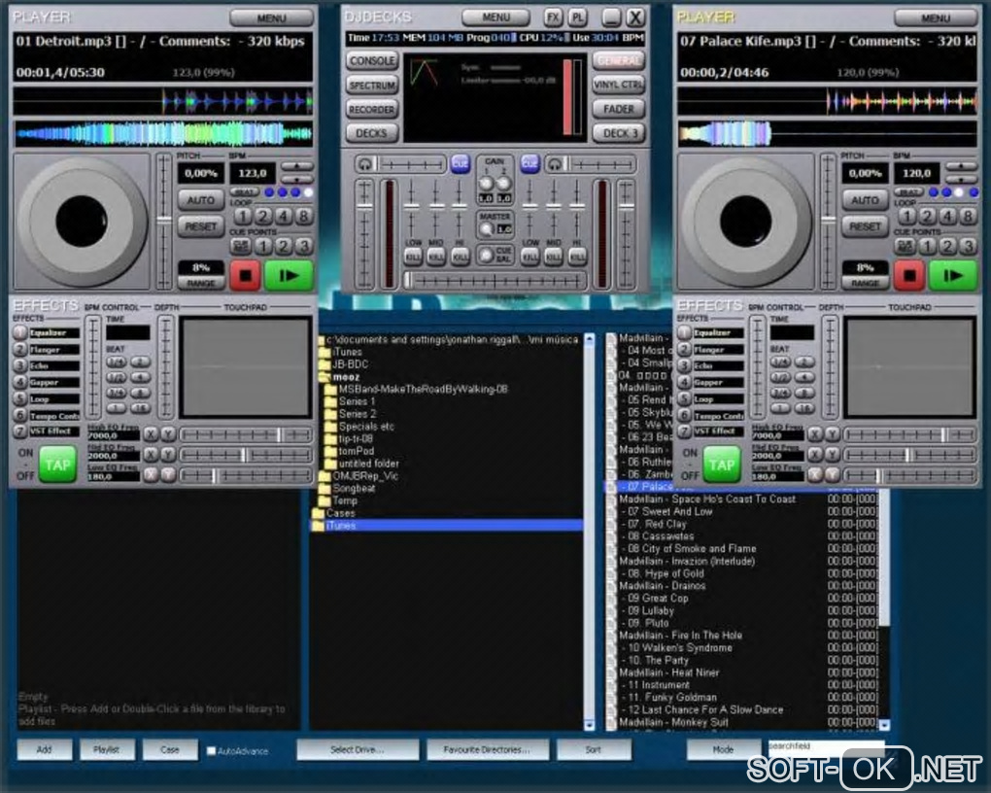Click RANGE button on right deck
Image resolution: width=991 pixels, height=793 pixels.
pyautogui.click(x=866, y=284)
